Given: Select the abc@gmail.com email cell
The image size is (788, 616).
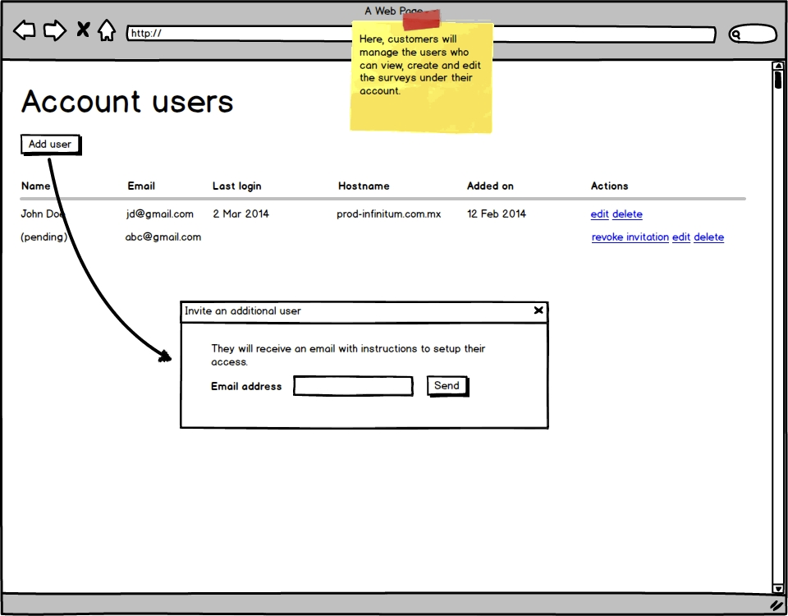Looking at the screenshot, I should 163,237.
